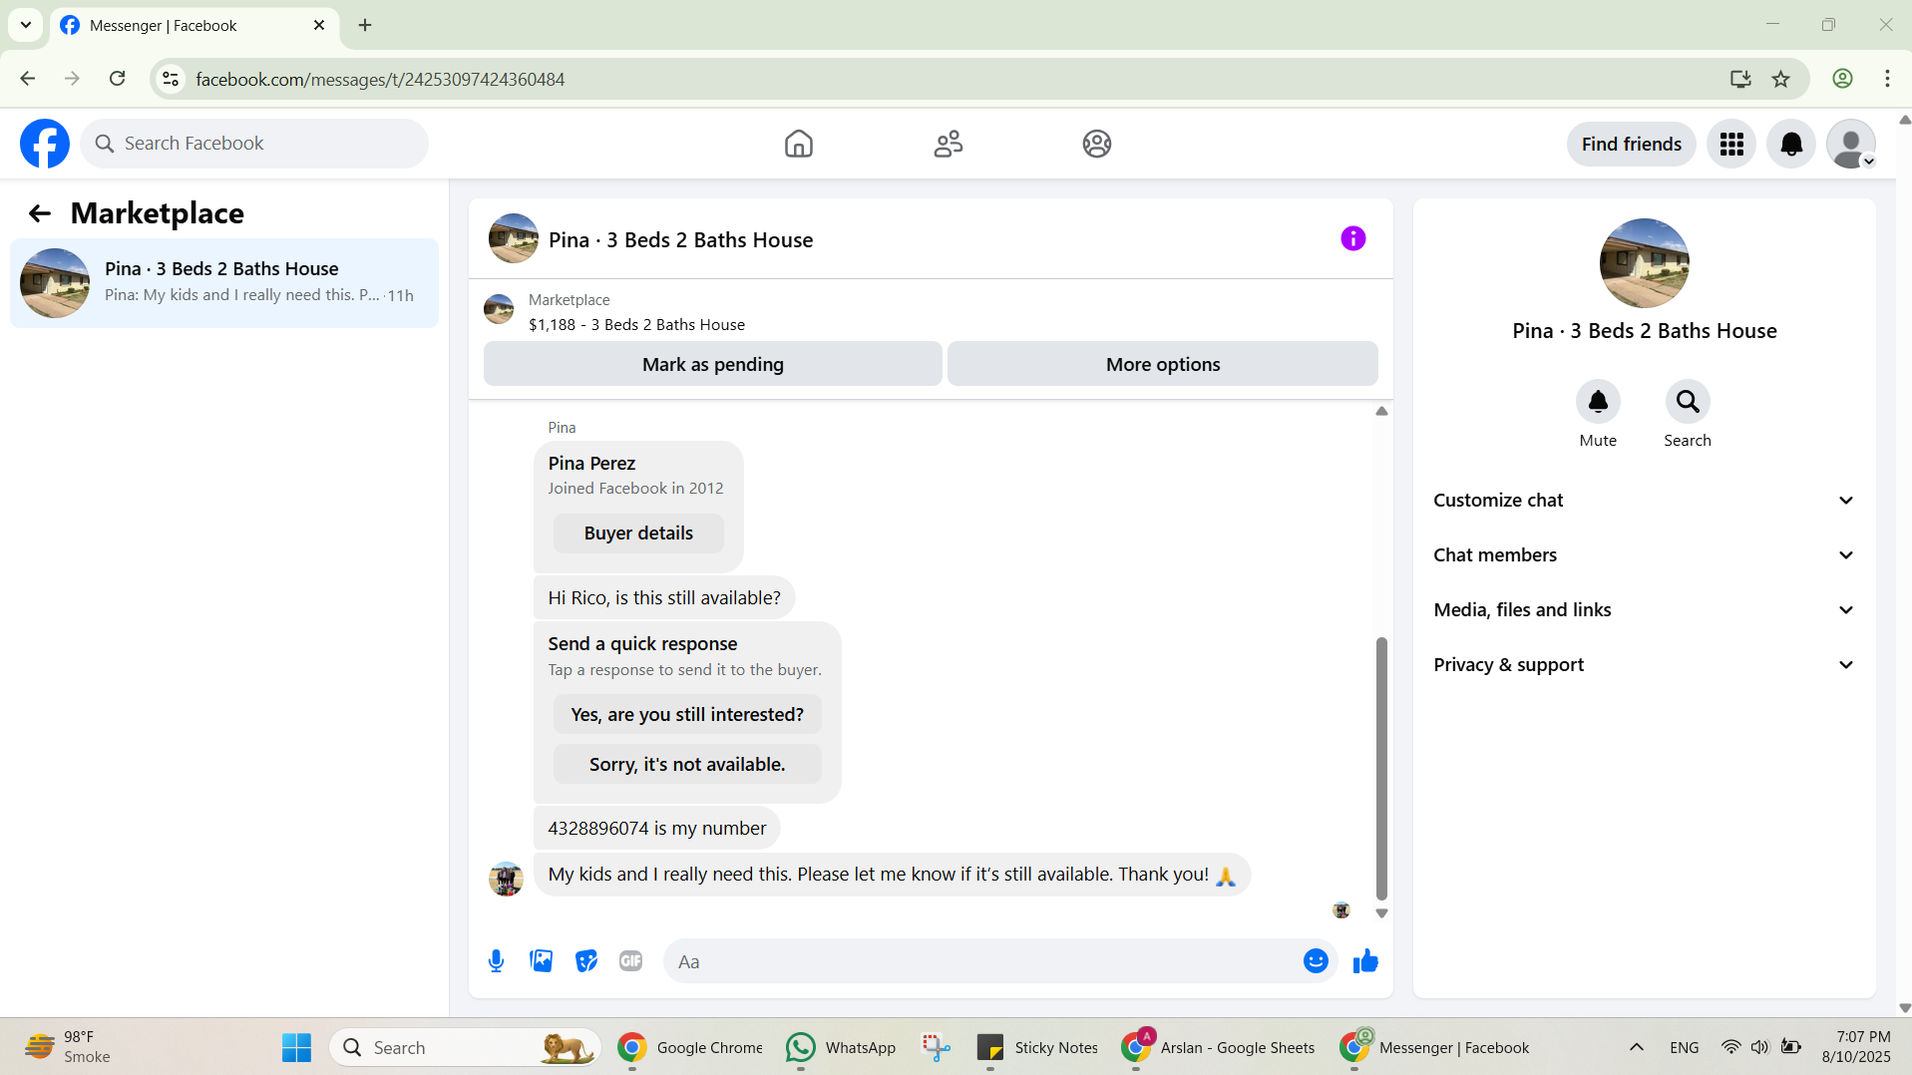This screenshot has width=1912, height=1075.
Task: Mark the listing as pending
Action: click(712, 364)
